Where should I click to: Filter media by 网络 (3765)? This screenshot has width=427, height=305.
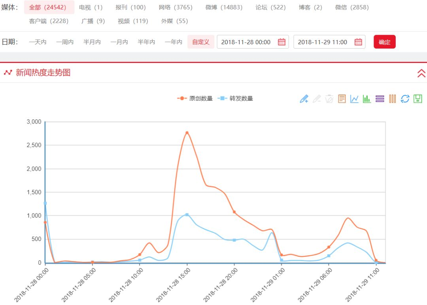[176, 8]
